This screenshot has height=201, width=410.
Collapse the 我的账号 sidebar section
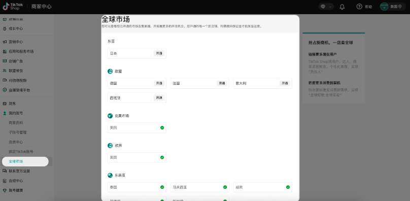coord(16,113)
